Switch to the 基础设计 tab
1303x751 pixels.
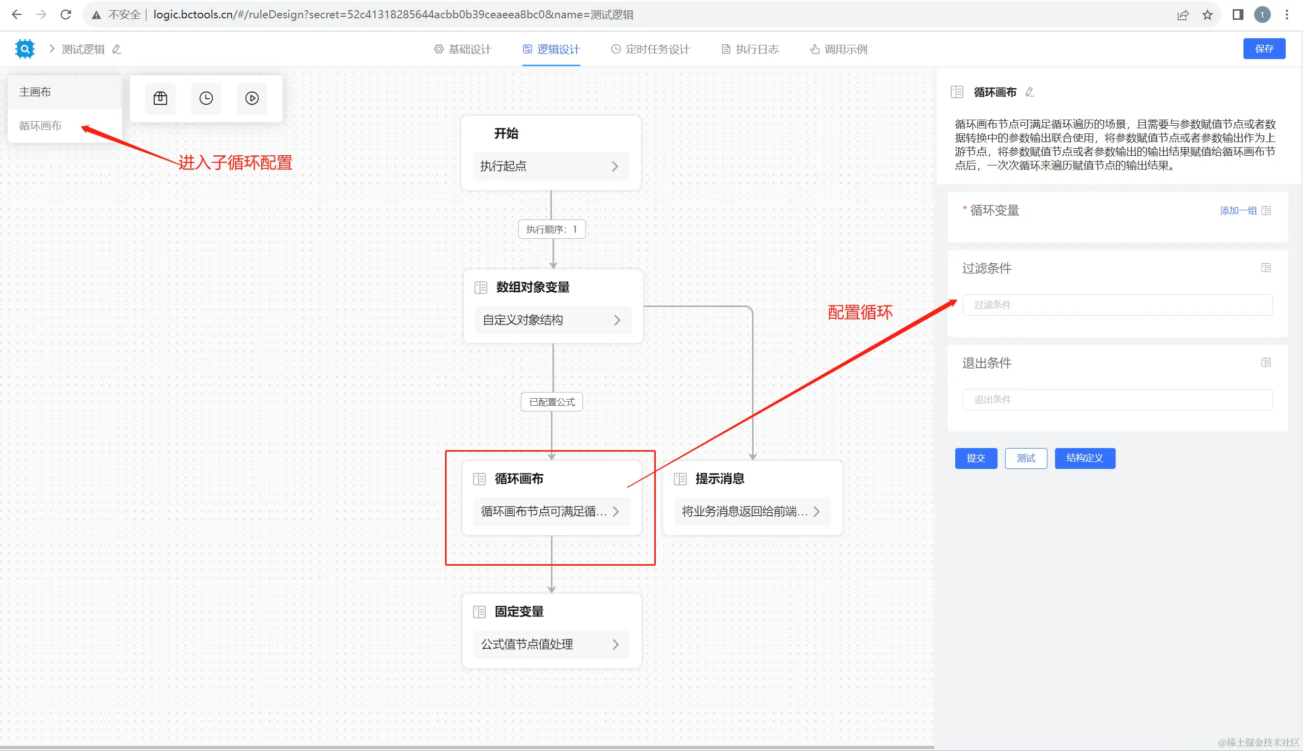coord(463,49)
